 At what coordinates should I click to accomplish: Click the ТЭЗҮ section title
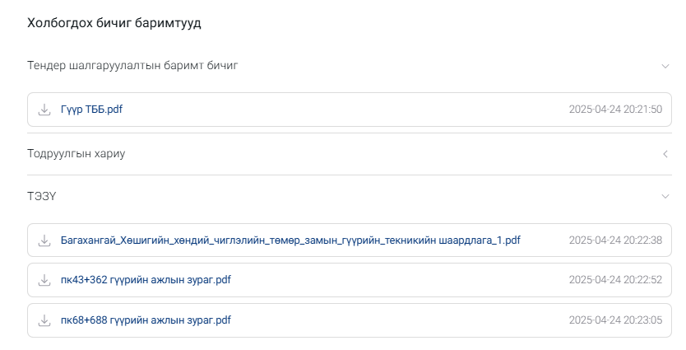pos(42,196)
